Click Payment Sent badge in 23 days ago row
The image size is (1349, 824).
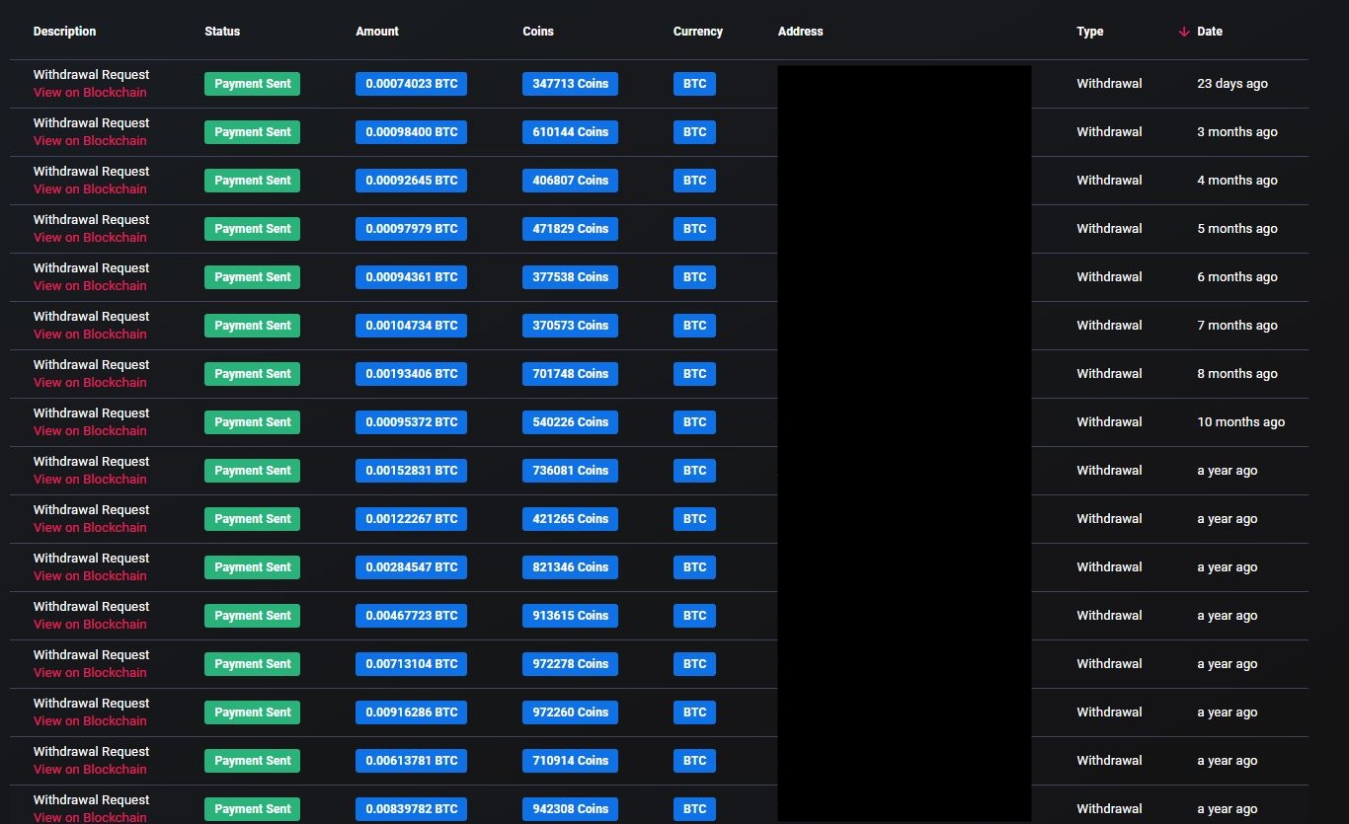coord(252,84)
